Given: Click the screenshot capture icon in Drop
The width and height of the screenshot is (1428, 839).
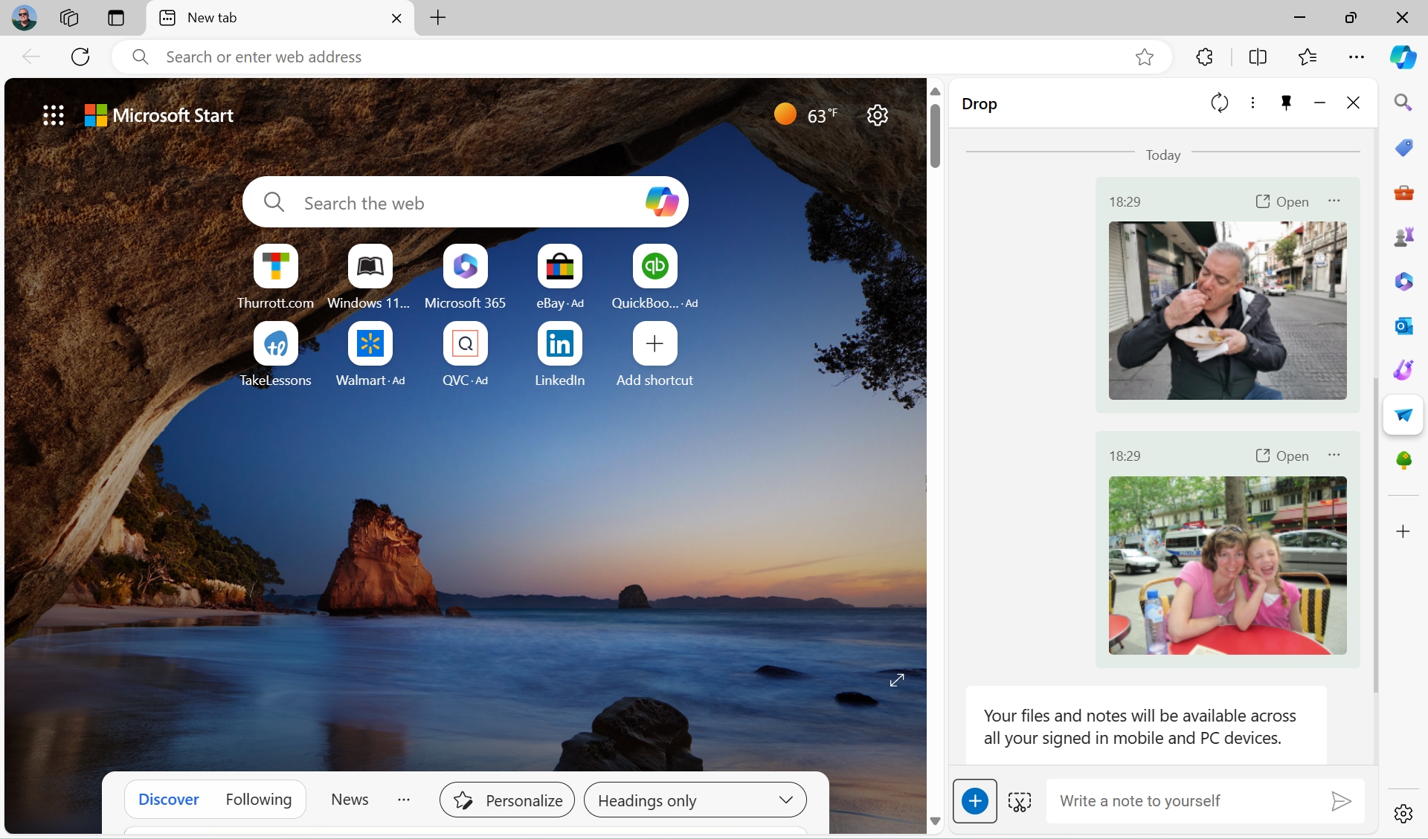Looking at the screenshot, I should [1019, 801].
